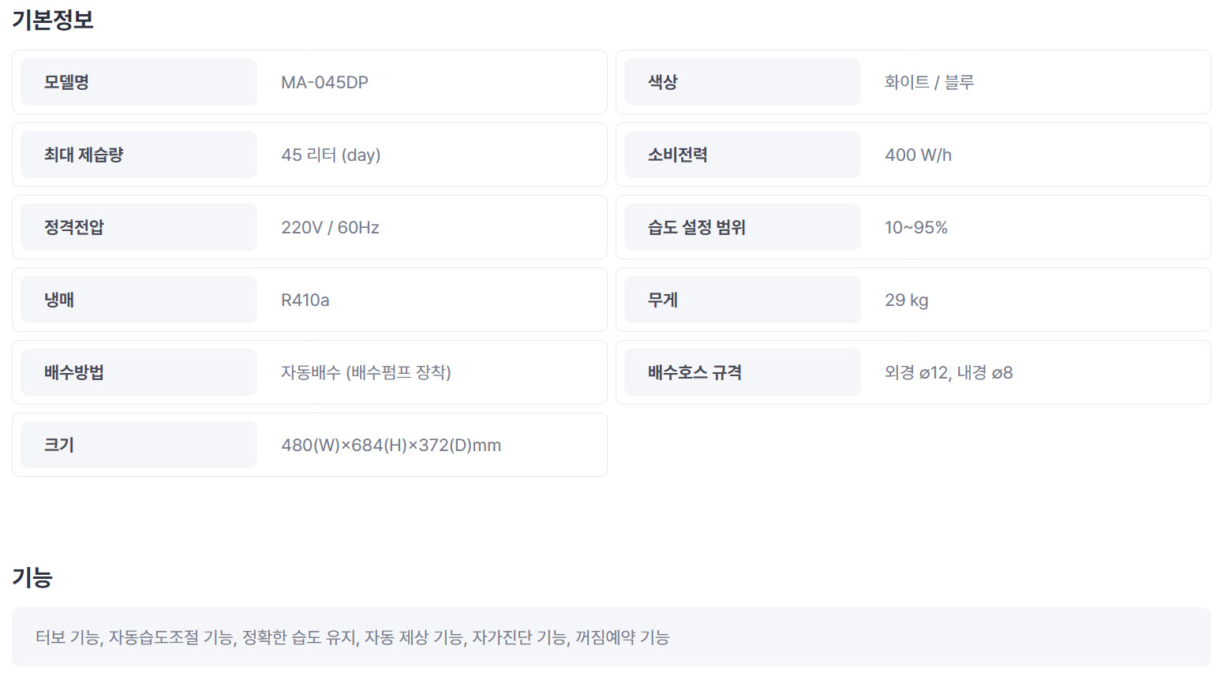
Task: Click the 화이트 / 블루 color value
Action: point(929,83)
